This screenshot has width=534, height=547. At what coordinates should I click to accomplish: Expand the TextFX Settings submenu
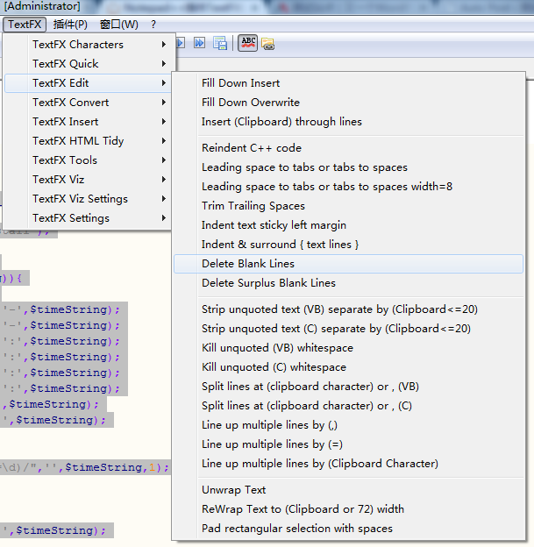pyautogui.click(x=88, y=218)
